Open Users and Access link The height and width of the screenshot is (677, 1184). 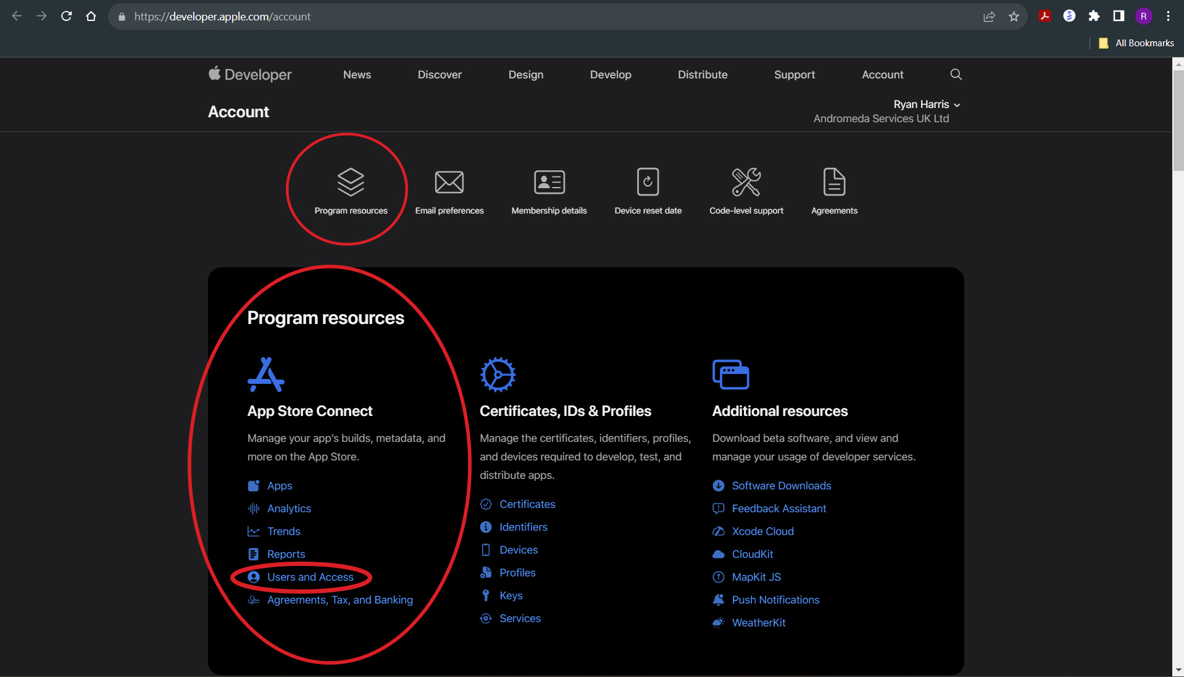click(310, 577)
